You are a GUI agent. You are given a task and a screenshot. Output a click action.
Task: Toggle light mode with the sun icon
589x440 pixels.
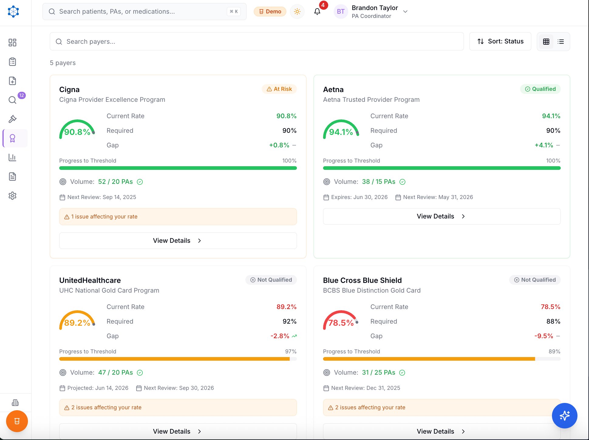point(297,12)
